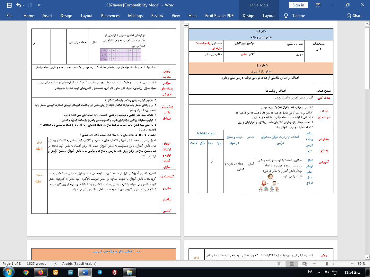This screenshot has width=370, height=277.
Task: Switch to Print Layout view
Action: coord(292,264)
